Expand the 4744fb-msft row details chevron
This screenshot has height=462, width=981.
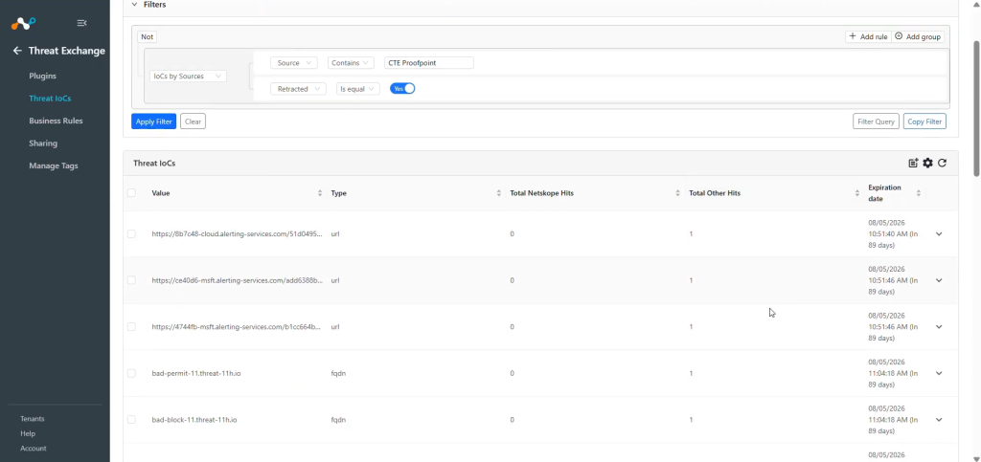point(939,326)
